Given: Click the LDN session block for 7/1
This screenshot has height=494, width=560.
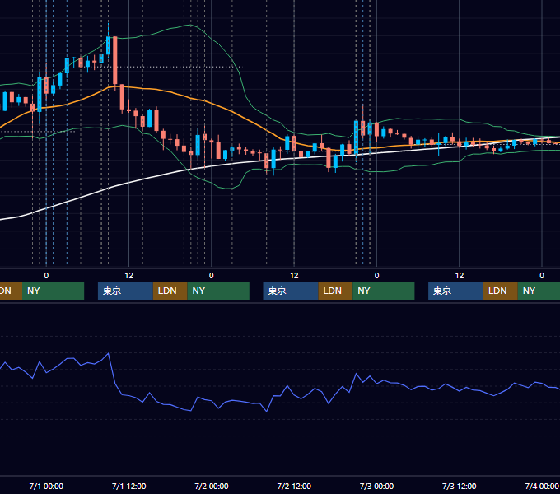Looking at the screenshot, I should pyautogui.click(x=170, y=291).
